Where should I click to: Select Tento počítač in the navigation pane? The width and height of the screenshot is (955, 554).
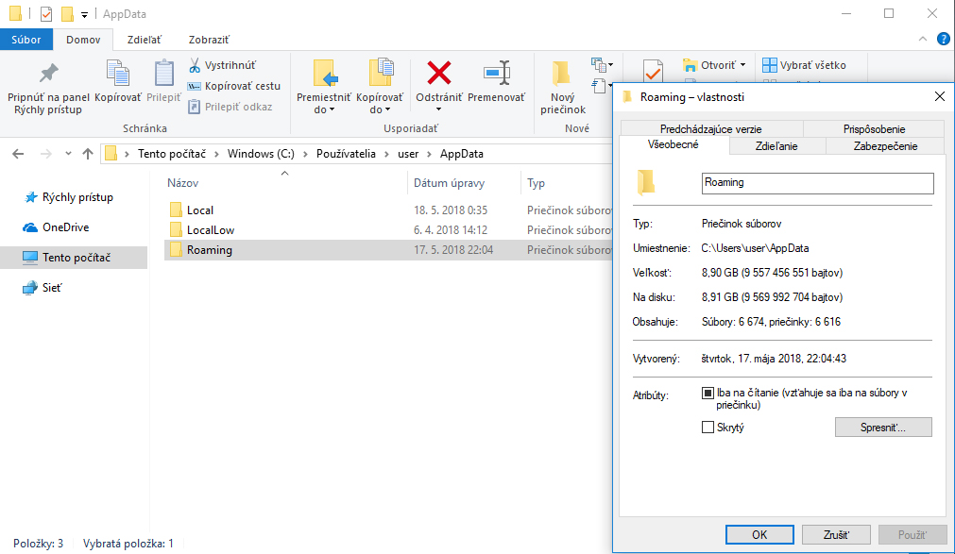pos(74,258)
